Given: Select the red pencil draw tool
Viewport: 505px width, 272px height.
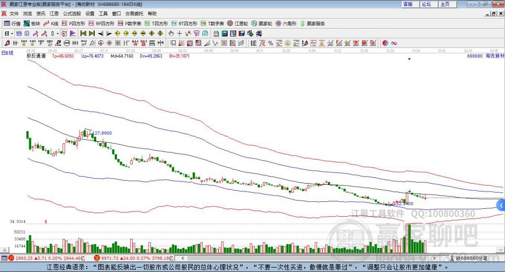Looking at the screenshot, I should (7, 43).
